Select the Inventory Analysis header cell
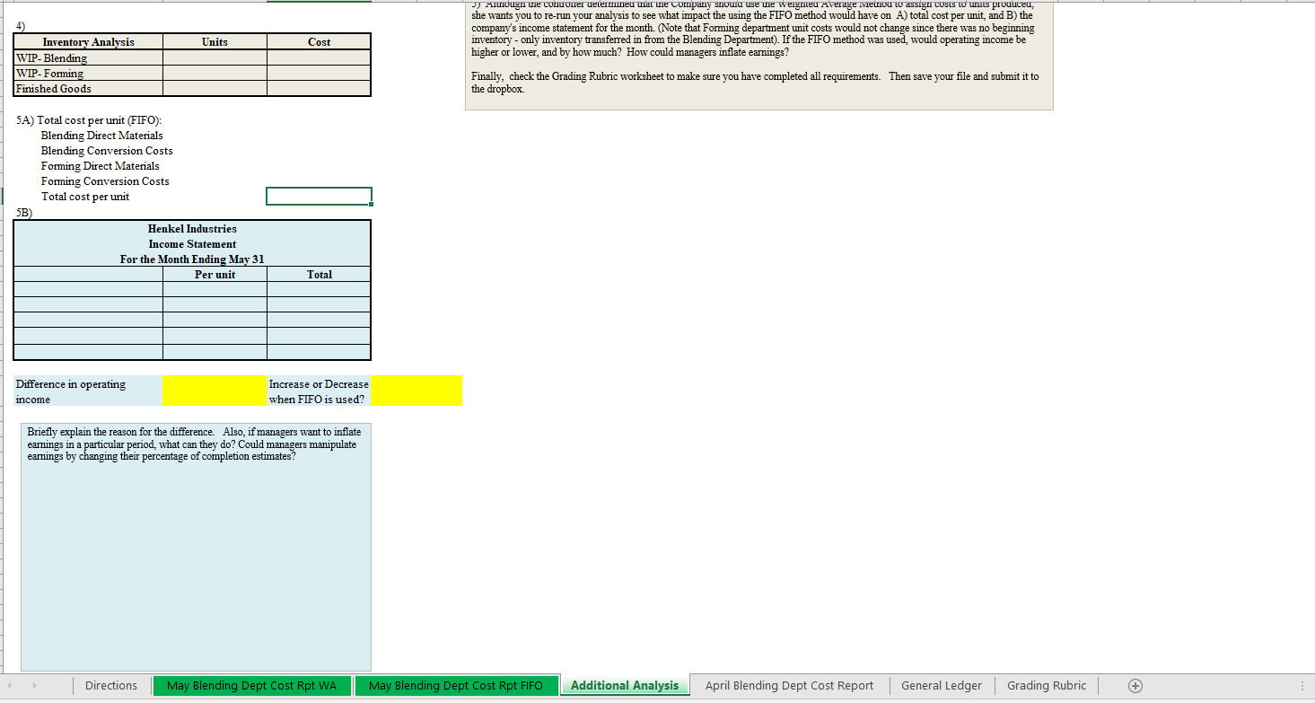This screenshot has height=703, width=1315. [x=87, y=41]
